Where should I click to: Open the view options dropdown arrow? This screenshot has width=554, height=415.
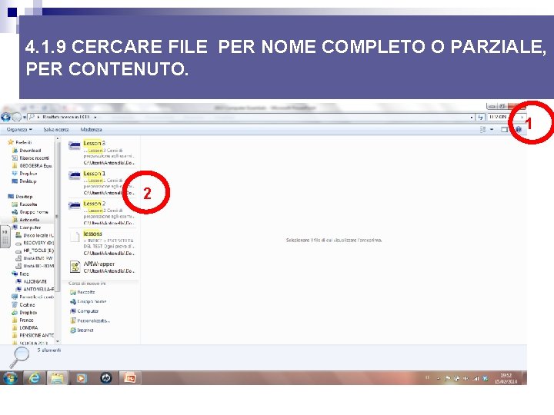click(x=492, y=130)
